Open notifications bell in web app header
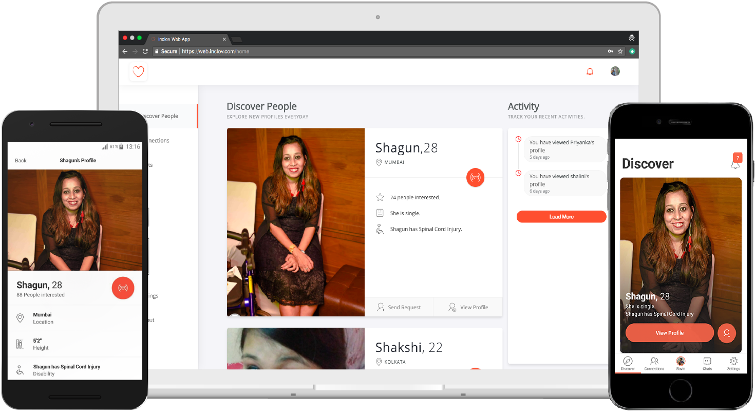 [x=590, y=71]
